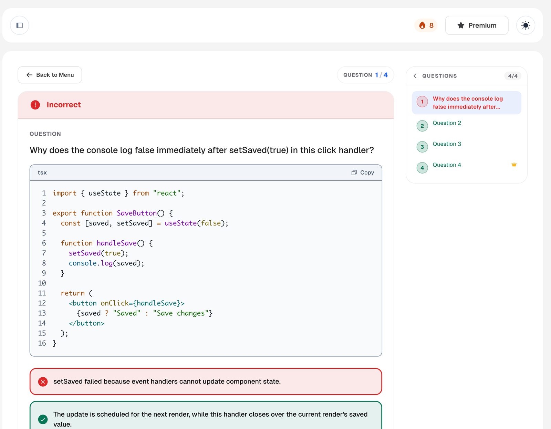551x429 pixels.
Task: Click the tsx language label
Action: (42, 172)
